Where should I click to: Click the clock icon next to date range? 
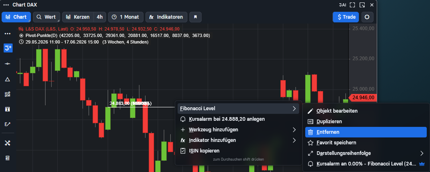(x=21, y=42)
